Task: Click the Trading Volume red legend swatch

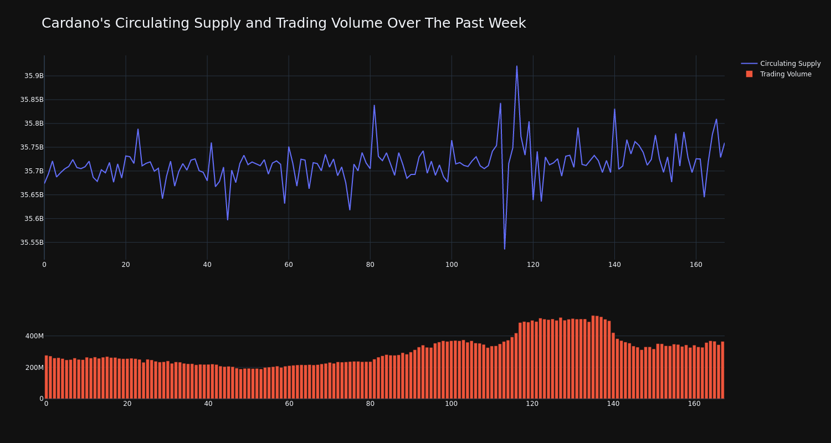Action: (x=749, y=74)
